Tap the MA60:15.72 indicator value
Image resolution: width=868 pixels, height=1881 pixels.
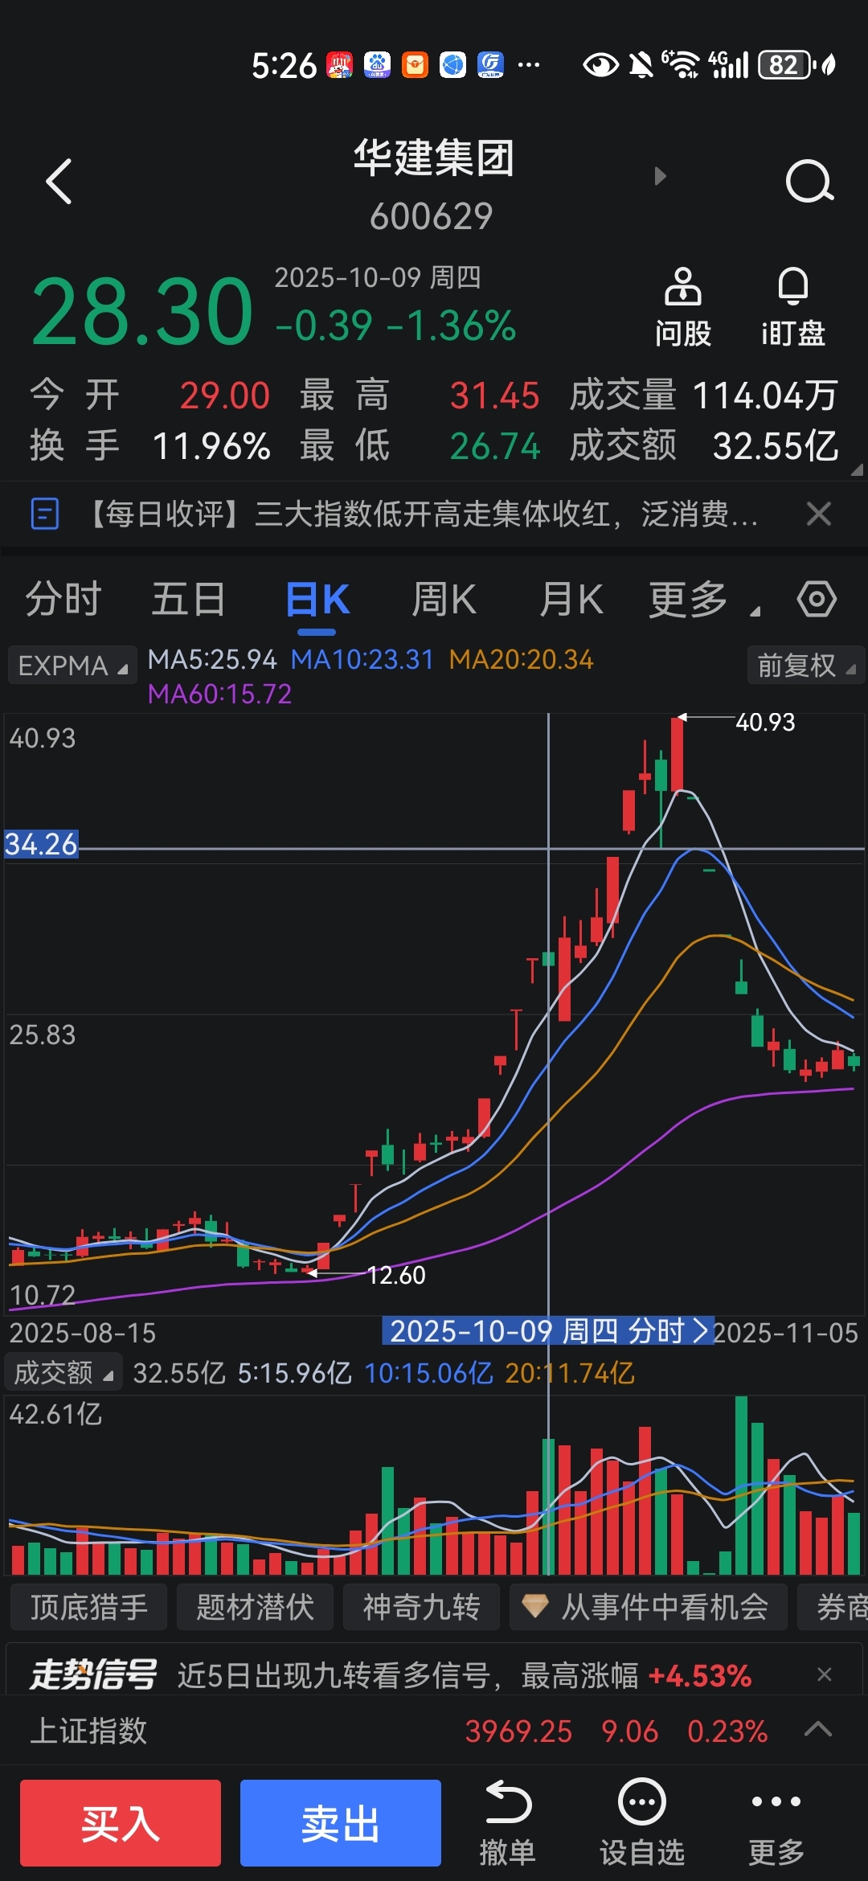pos(219,694)
